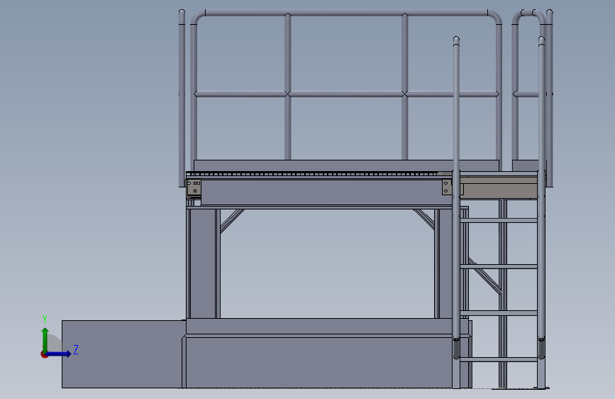Screen dimensions: 615x399
Task: Select the left diagonal brace under the platform
Action: 232,221
